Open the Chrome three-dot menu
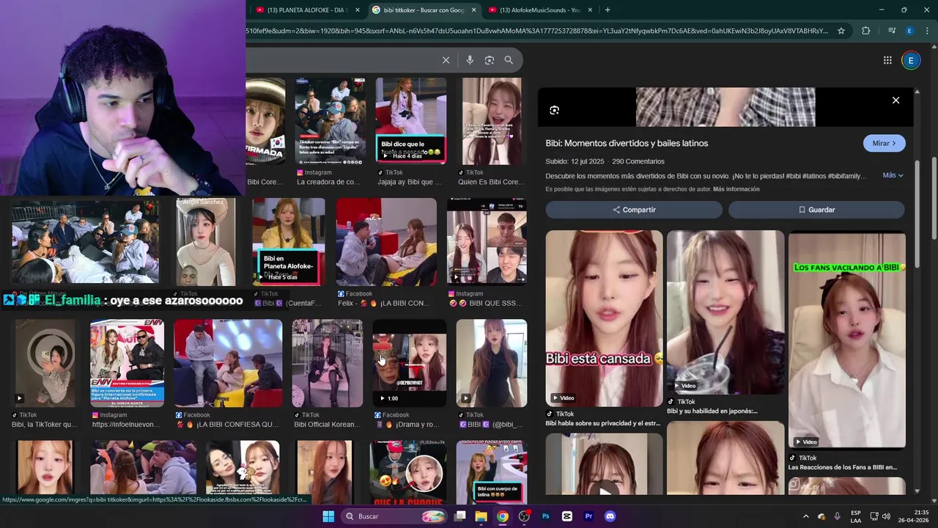Screen dimensions: 938x528 click(x=927, y=31)
